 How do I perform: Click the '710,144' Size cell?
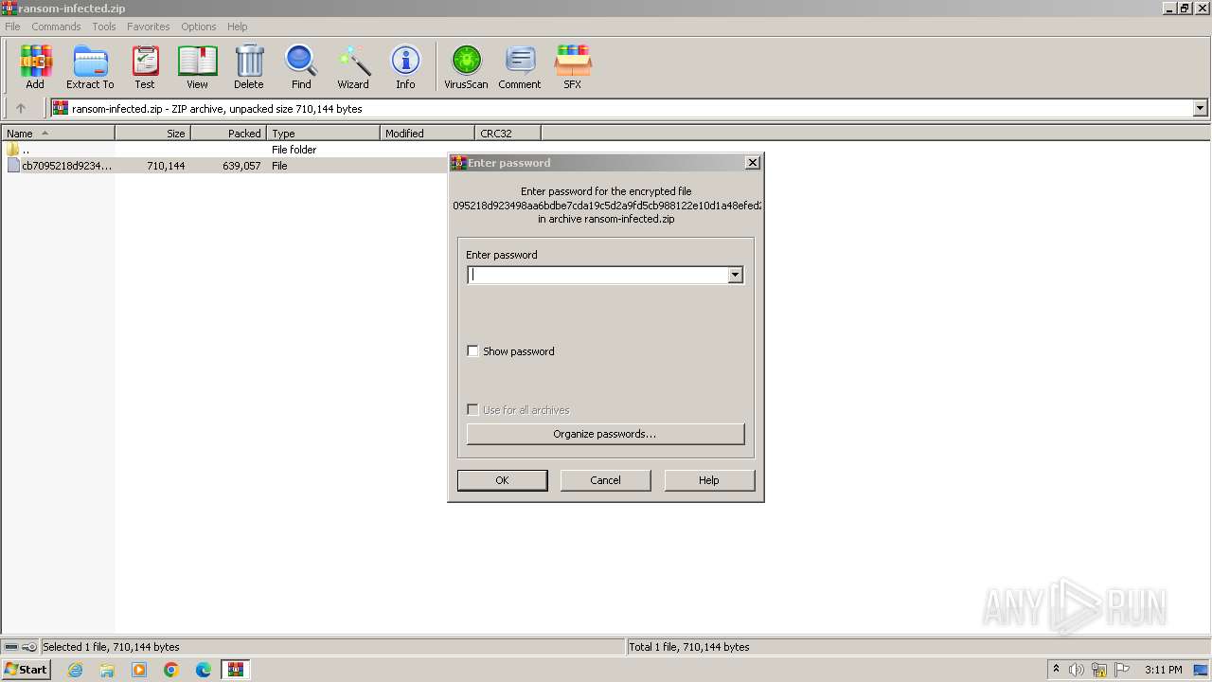(x=166, y=166)
